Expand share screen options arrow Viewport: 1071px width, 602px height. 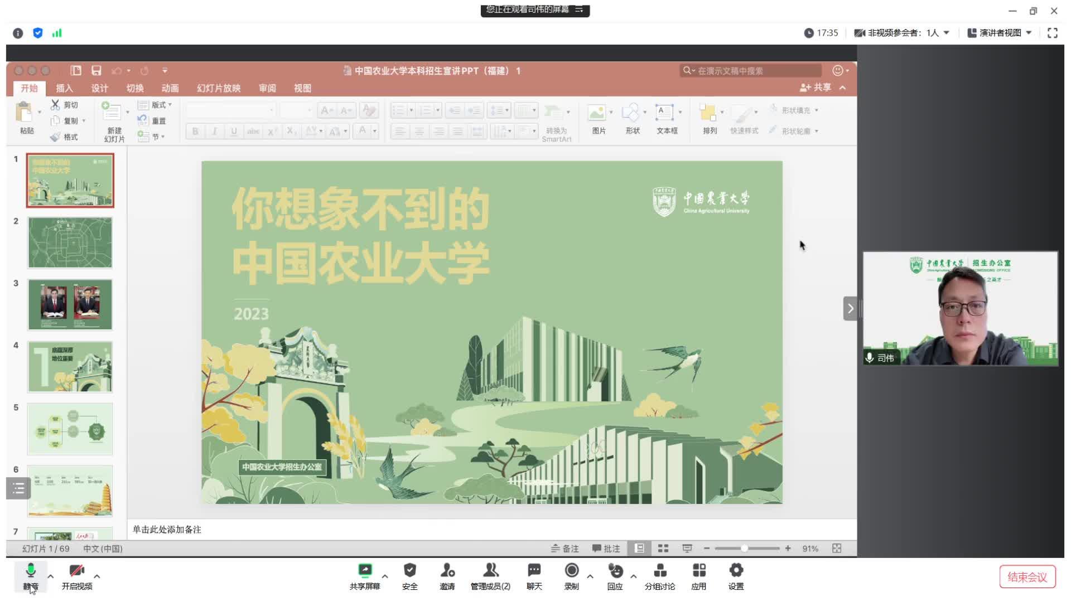pos(385,576)
